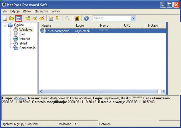Open the Edycja menu
This screenshot has width=181, height=128.
[15, 11]
